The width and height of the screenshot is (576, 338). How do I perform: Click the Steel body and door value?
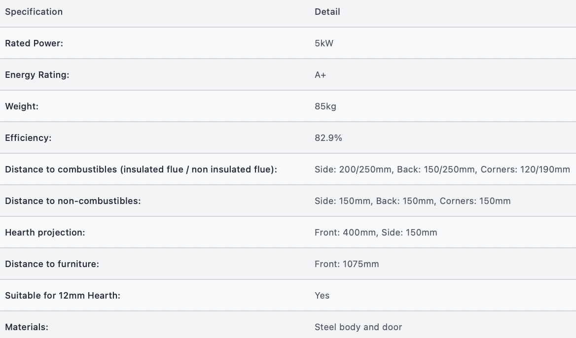click(x=359, y=327)
